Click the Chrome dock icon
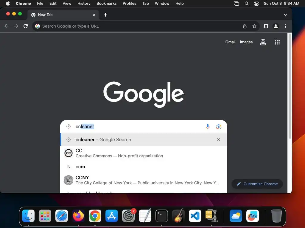This screenshot has width=305, height=228. (95, 216)
